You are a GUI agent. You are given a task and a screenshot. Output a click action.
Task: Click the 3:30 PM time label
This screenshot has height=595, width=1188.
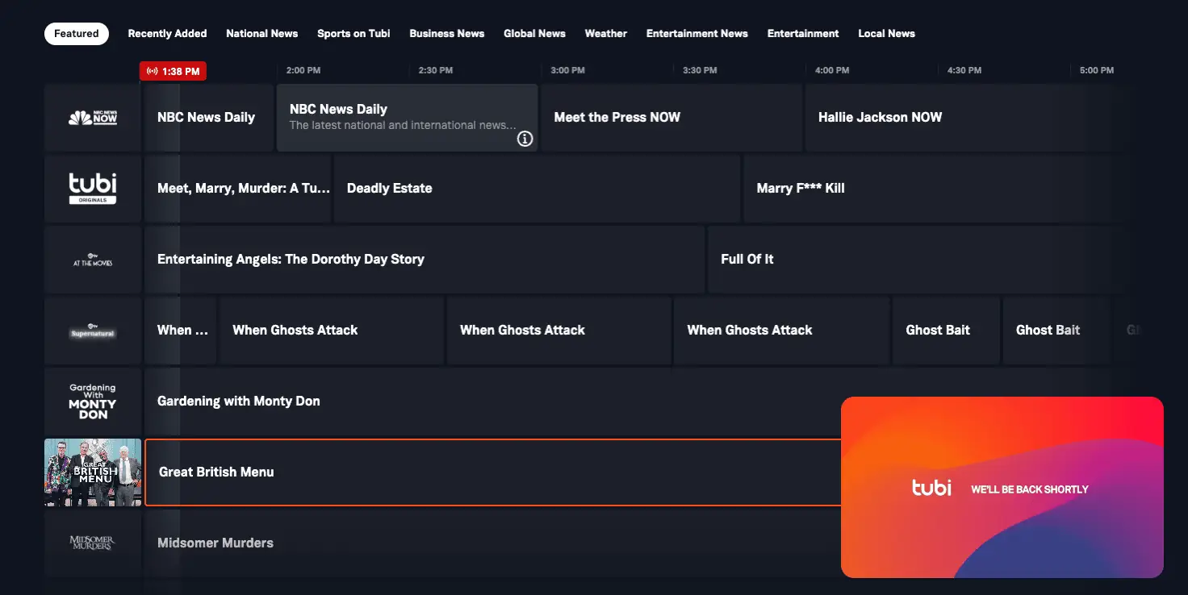click(700, 71)
